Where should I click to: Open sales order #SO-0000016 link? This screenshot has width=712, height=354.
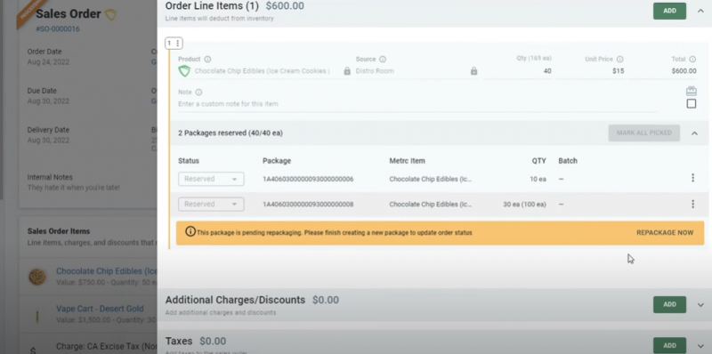58,29
